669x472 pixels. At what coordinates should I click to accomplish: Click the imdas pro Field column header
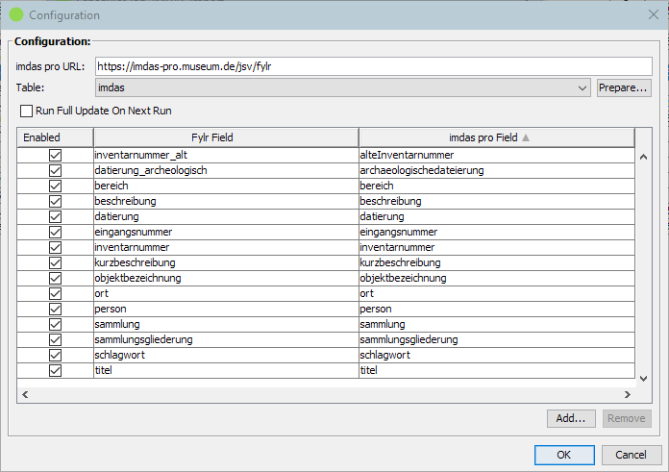tap(497, 137)
